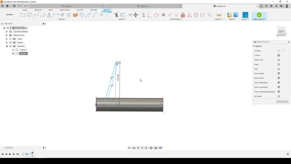The width and height of the screenshot is (291, 164).
Task: Click the green Finish Sketch checkmark
Action: point(259,15)
